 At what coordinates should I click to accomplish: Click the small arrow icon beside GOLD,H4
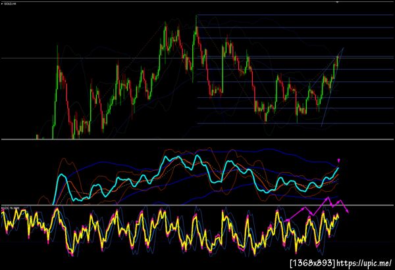click(x=2, y=4)
